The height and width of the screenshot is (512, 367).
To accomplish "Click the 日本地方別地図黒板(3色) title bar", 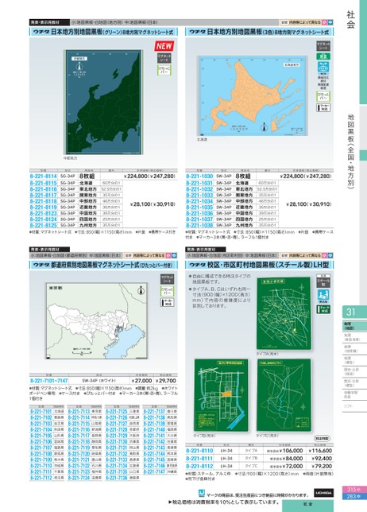I will [x=259, y=32].
